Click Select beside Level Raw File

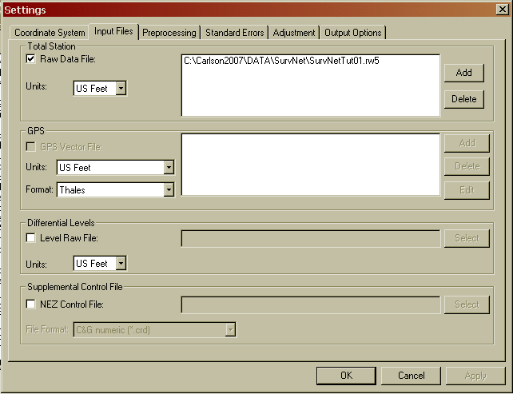(x=467, y=238)
